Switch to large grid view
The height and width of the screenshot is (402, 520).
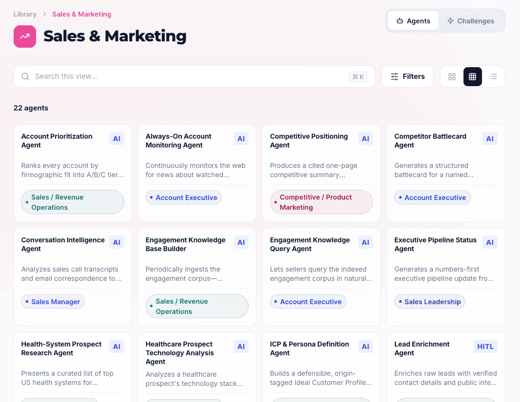[452, 76]
